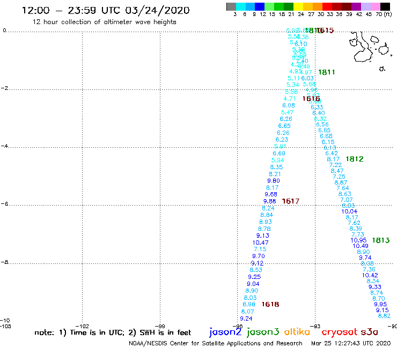
Task: Click the wave height value 5.34
Action: [293, 85]
